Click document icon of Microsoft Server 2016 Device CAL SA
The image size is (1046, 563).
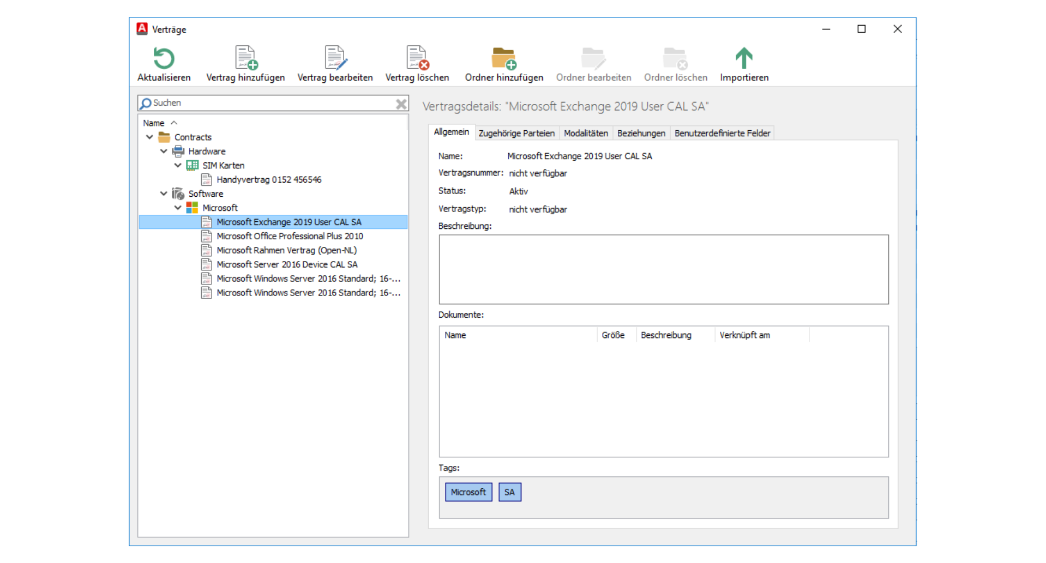point(206,264)
